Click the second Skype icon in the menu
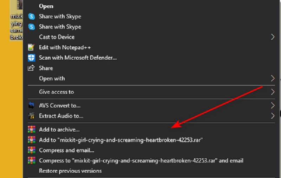Screen dimensions: 281x178 32,27
